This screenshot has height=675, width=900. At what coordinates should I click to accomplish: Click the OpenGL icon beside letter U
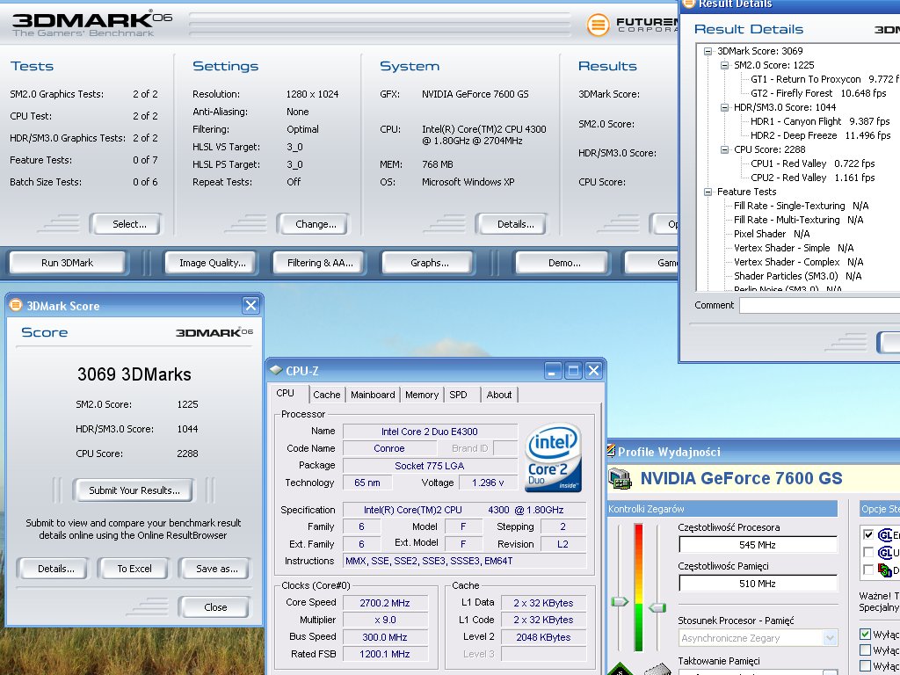pos(885,552)
